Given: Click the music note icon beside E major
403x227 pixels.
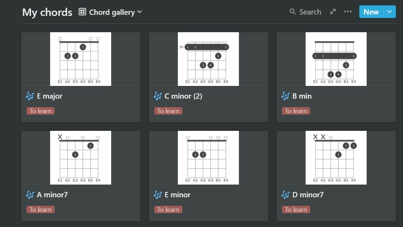Looking at the screenshot, I should [30, 96].
